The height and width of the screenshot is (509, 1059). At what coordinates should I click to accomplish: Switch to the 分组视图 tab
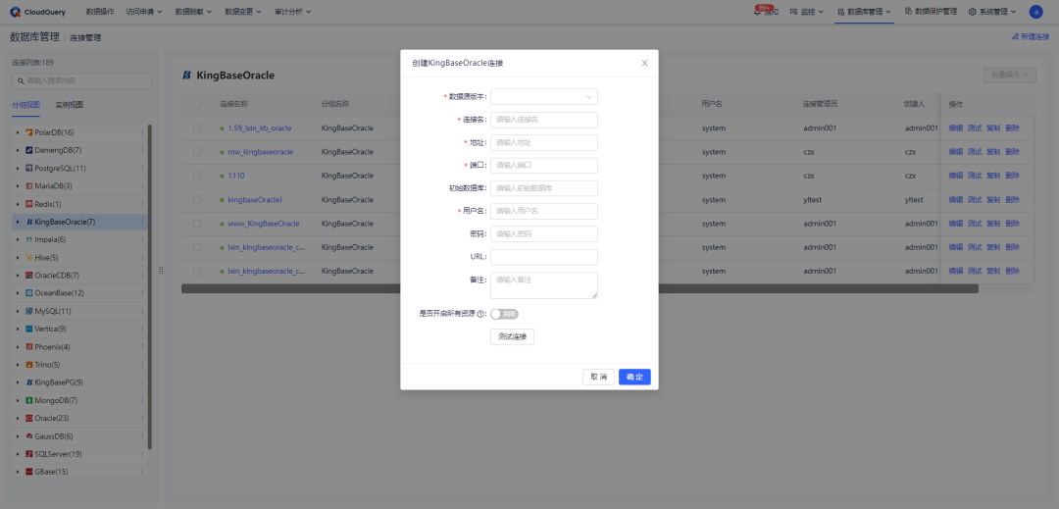[25, 105]
